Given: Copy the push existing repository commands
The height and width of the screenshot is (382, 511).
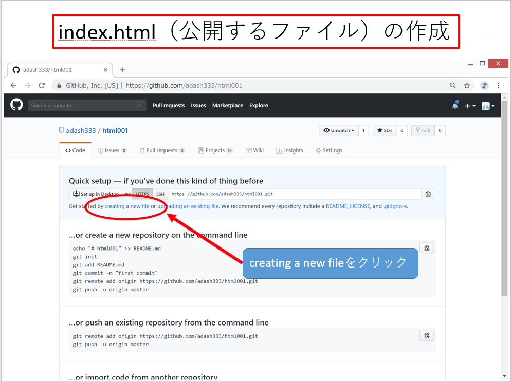Looking at the screenshot, I should [x=427, y=336].
